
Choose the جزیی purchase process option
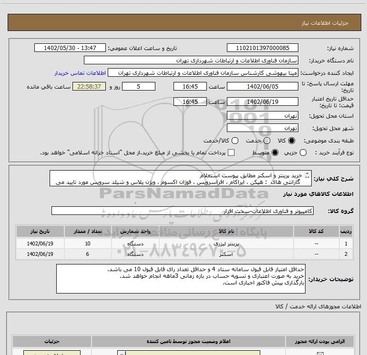coord(303,152)
